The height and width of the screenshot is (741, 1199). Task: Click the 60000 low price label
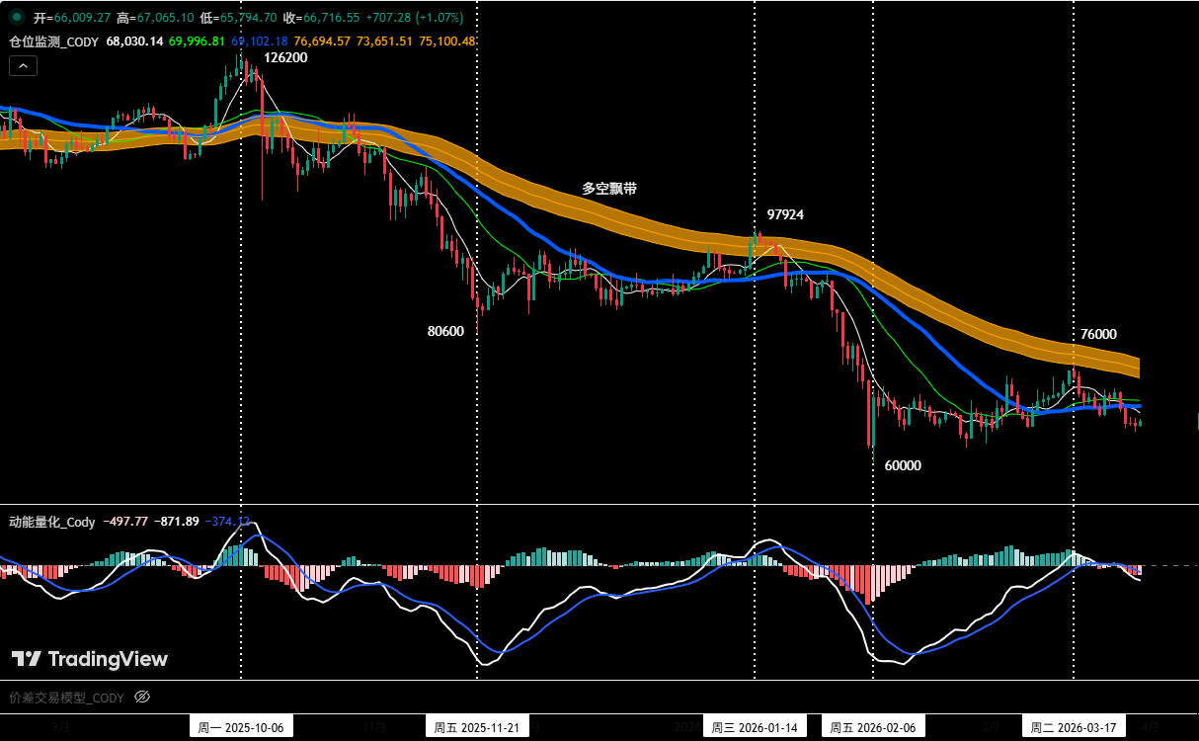904,464
